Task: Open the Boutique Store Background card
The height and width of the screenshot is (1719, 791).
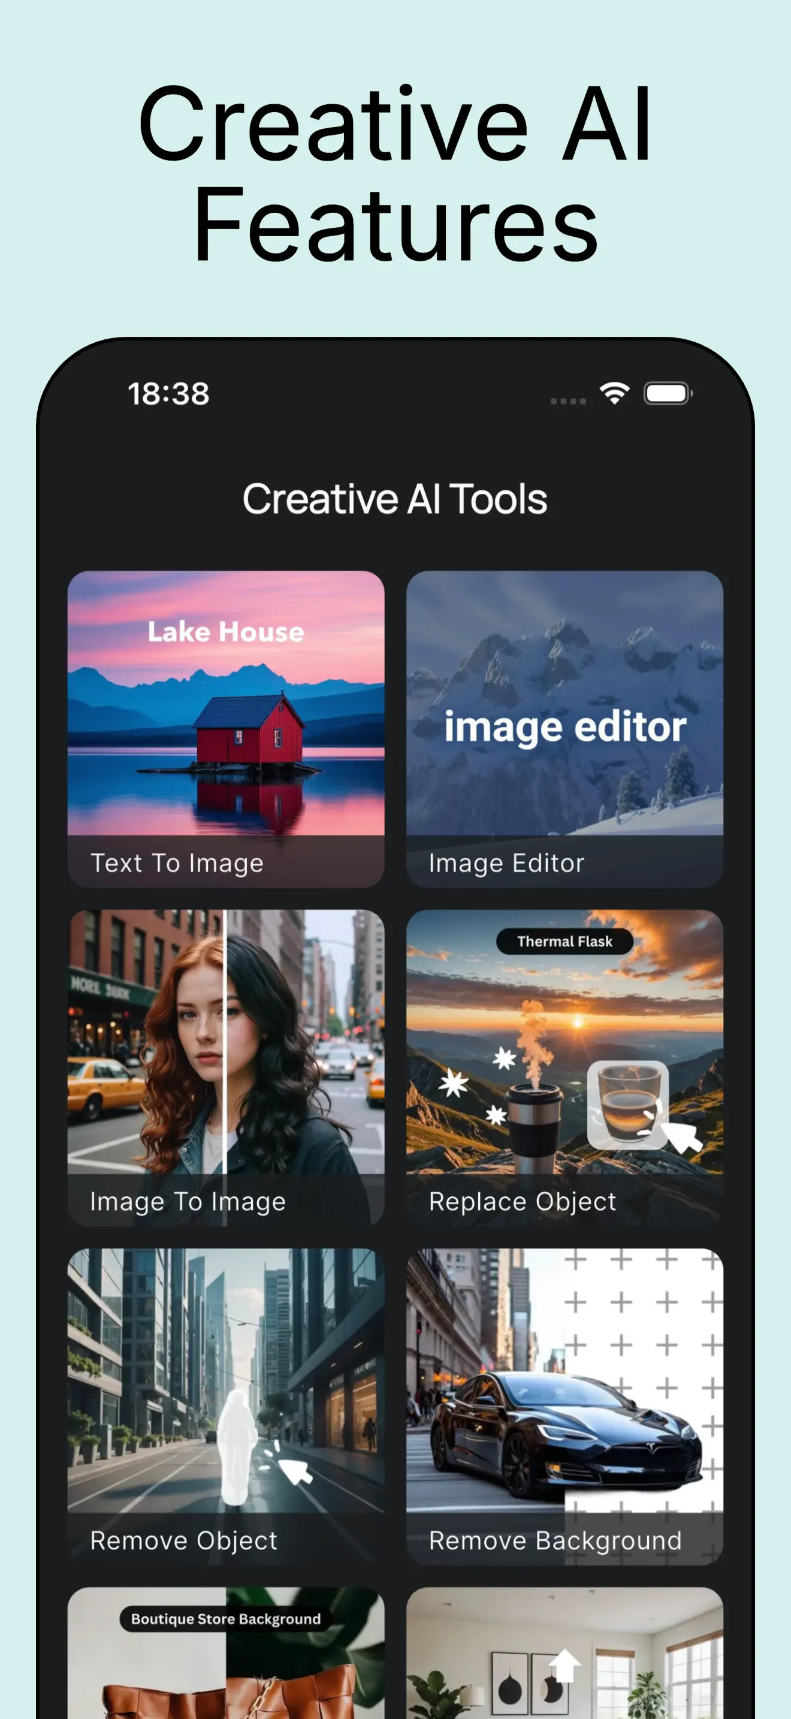Action: tap(225, 1653)
